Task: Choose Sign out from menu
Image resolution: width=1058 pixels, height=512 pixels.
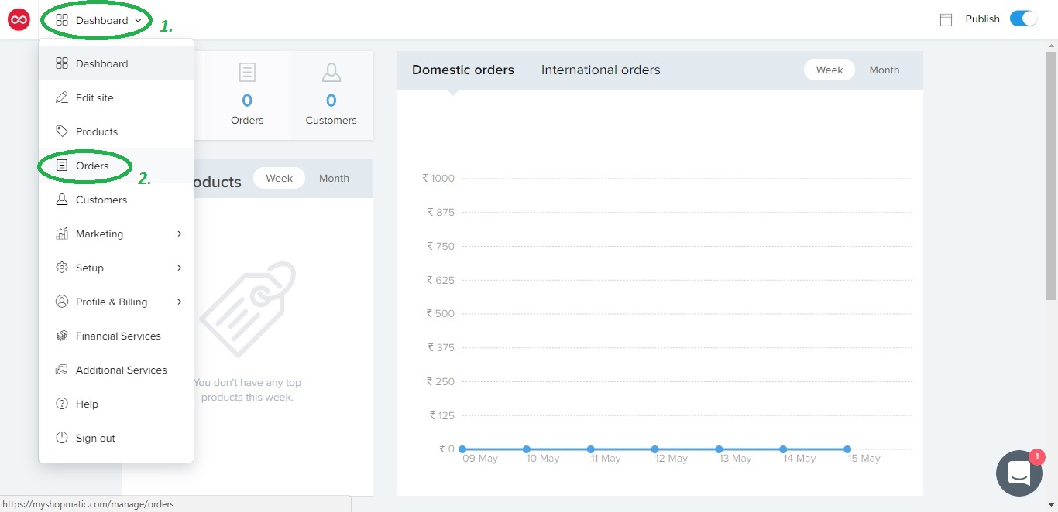Action: [116, 438]
